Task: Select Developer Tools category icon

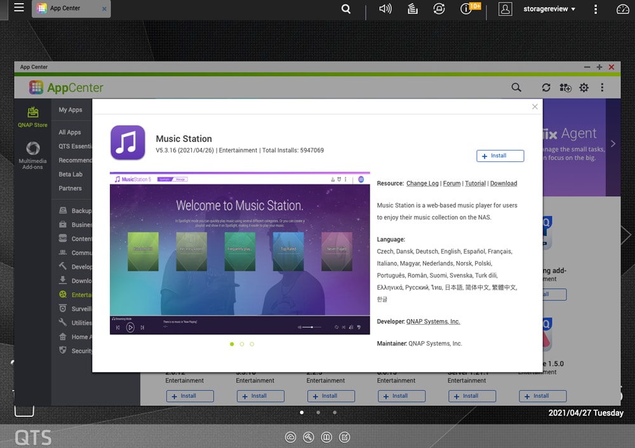Action: 63,266
